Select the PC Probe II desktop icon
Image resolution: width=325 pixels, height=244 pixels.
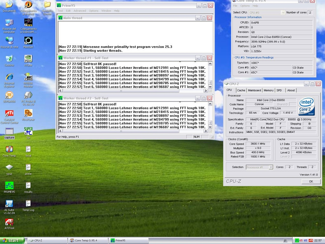point(28,98)
